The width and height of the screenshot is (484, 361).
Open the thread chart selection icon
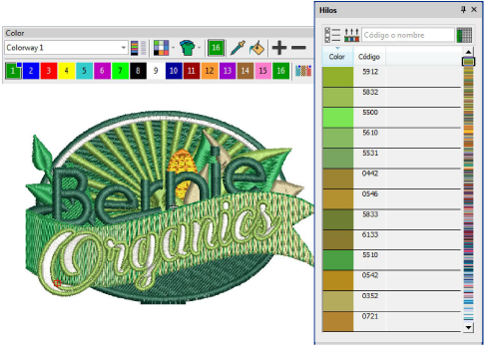[x=351, y=35]
